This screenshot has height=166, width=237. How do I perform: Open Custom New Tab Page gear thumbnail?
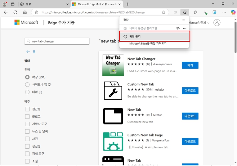pos(113,141)
